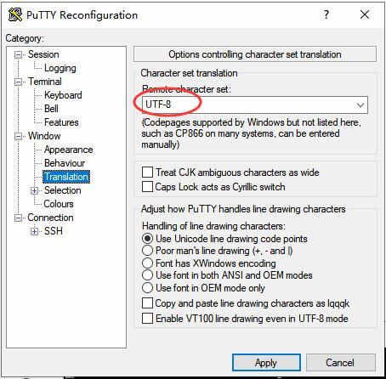Click the PuTTY icon in title bar
Screen dimensions: 386x379
15,14
